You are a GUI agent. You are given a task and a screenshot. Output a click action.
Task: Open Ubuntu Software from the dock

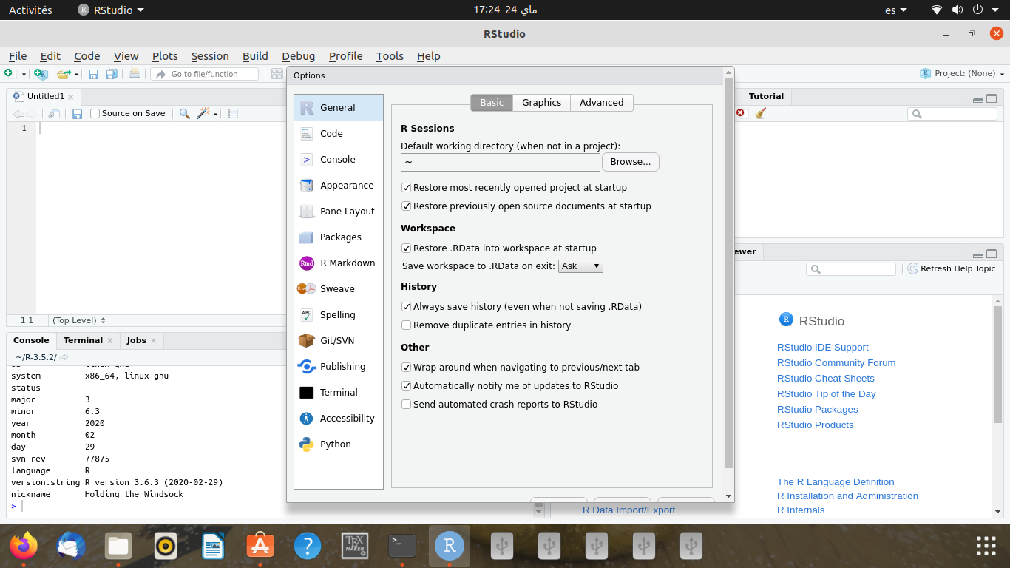(260, 547)
